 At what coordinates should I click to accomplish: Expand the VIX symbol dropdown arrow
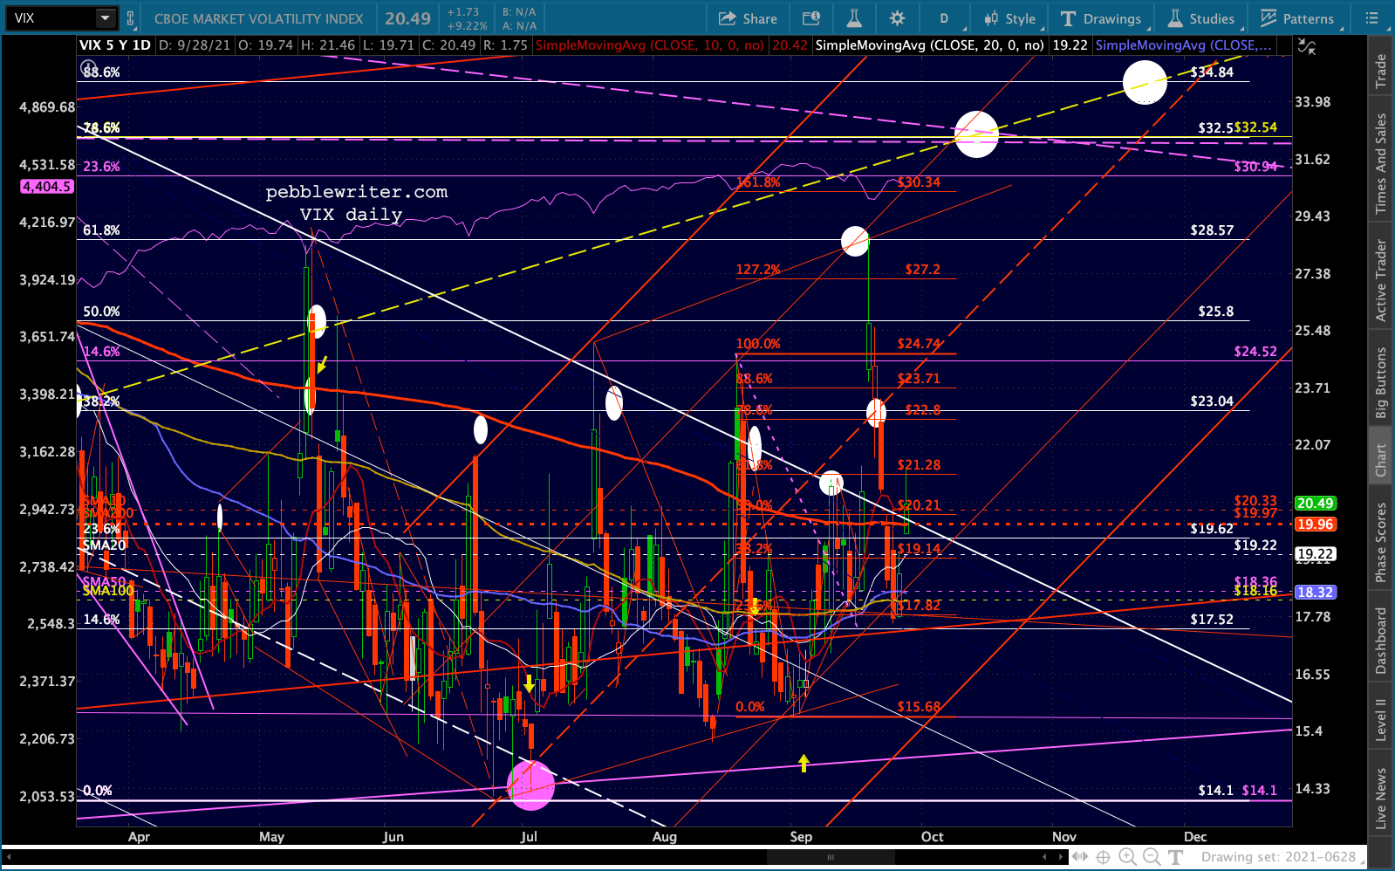[106, 18]
